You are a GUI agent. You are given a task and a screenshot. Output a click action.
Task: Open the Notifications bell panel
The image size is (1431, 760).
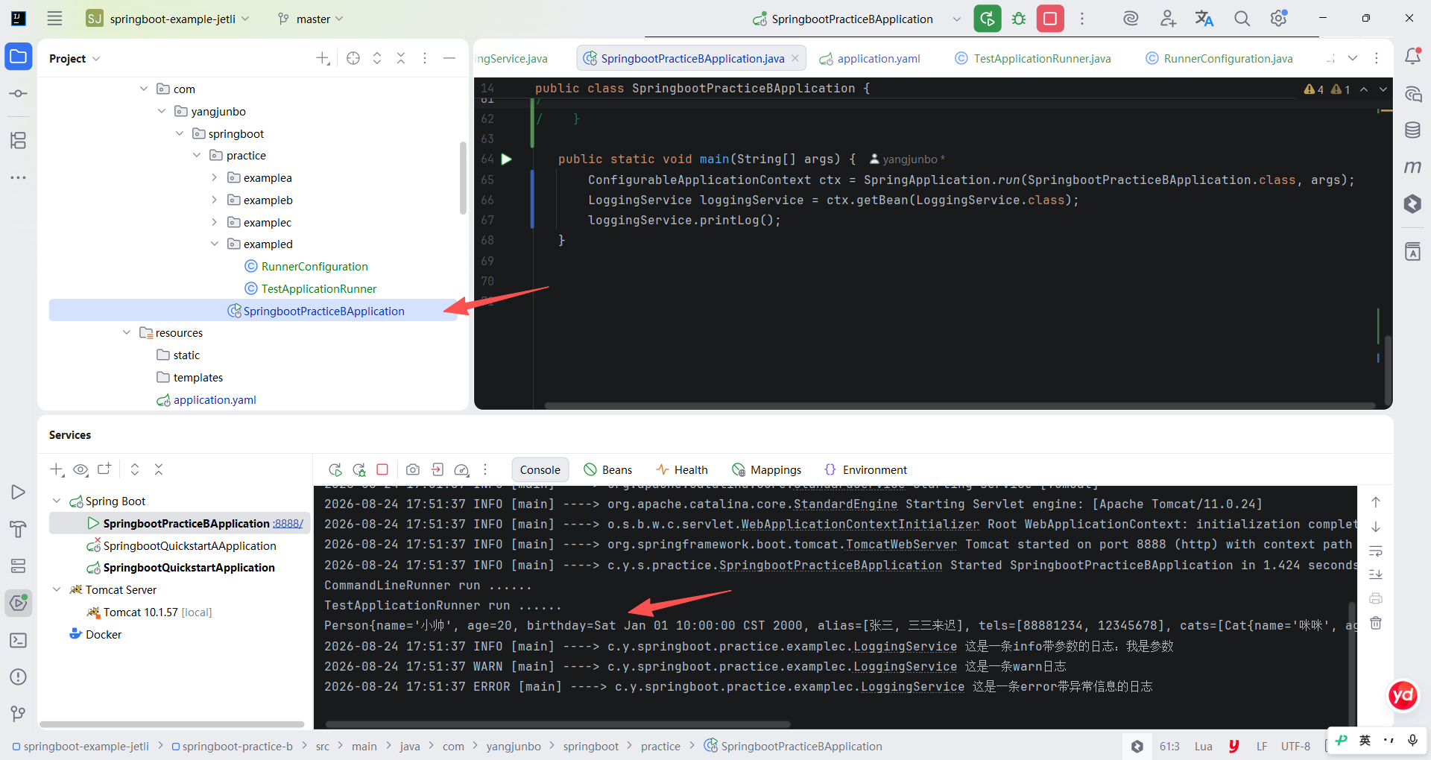click(1412, 57)
